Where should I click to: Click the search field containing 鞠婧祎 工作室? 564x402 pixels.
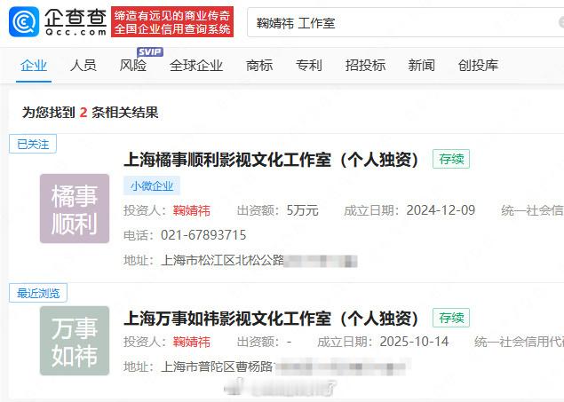(x=405, y=23)
